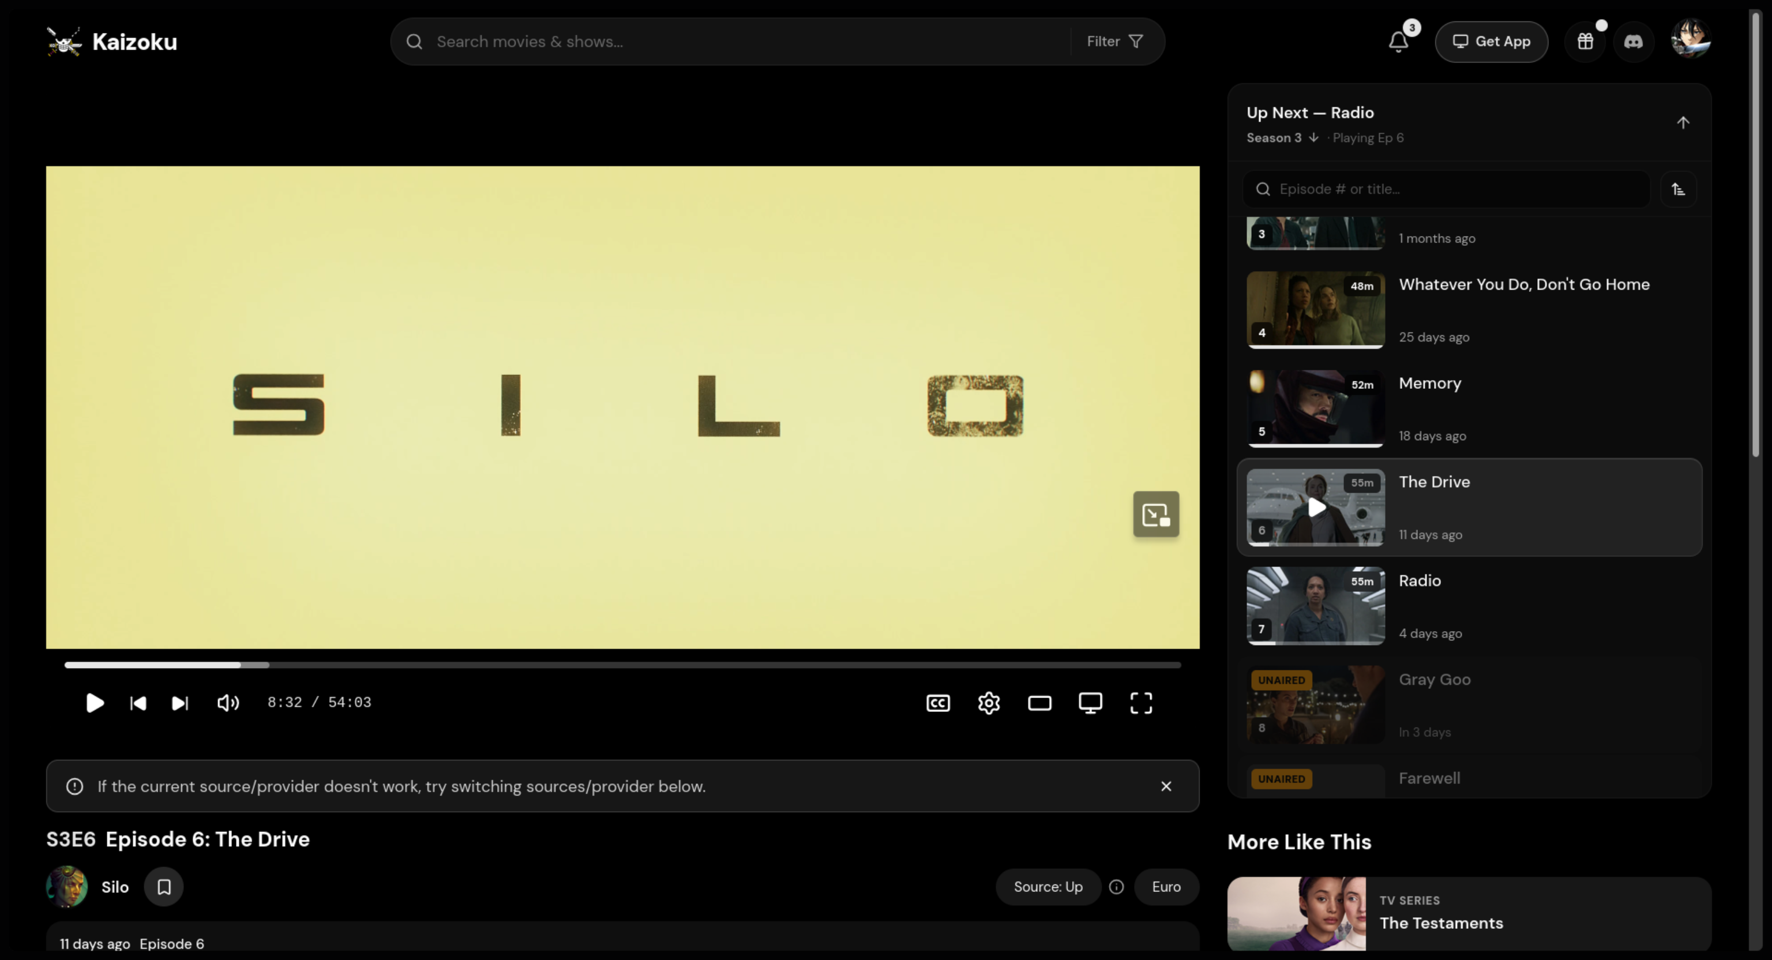Viewport: 1772px width, 960px height.
Task: Click the video frame showing SILO
Action: [622, 407]
